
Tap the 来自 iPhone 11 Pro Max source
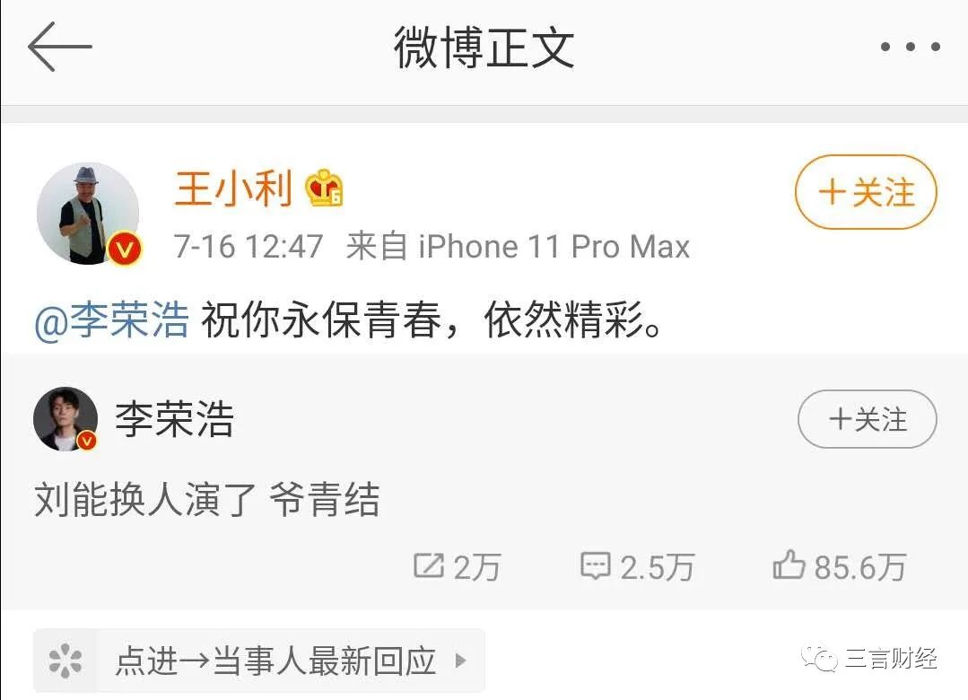(x=518, y=246)
